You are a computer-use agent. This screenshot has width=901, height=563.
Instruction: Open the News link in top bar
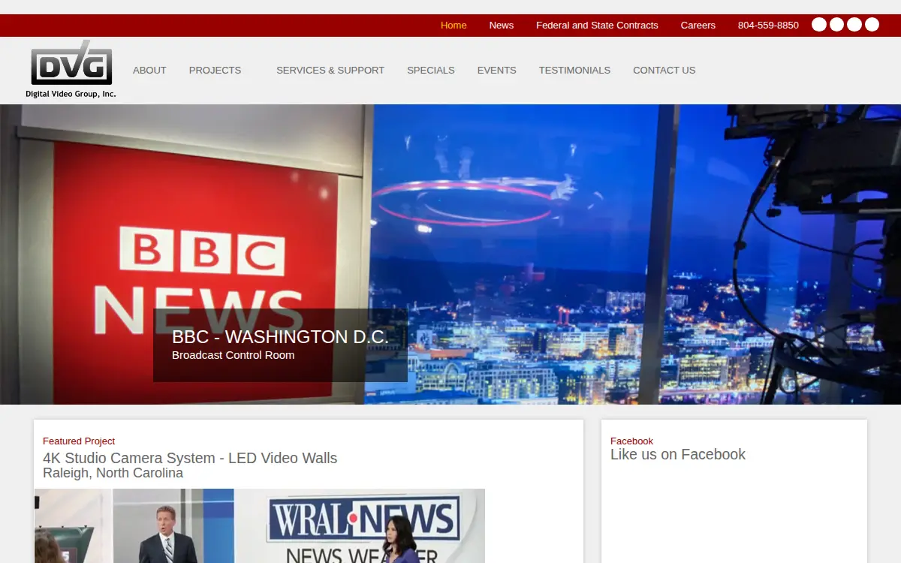502,26
